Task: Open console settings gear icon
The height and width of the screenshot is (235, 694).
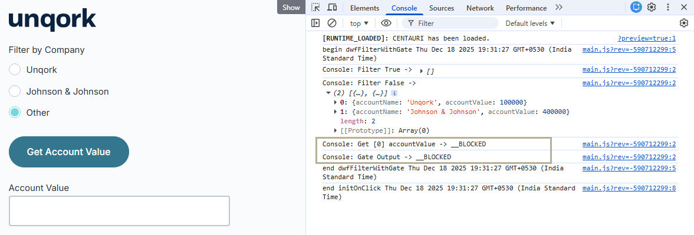Action: point(684,23)
